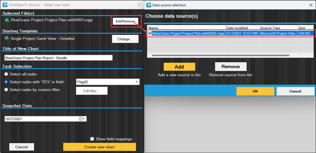The height and width of the screenshot is (153, 316).
Task: Enable the Show field mappings checkbox
Action: (x=92, y=139)
